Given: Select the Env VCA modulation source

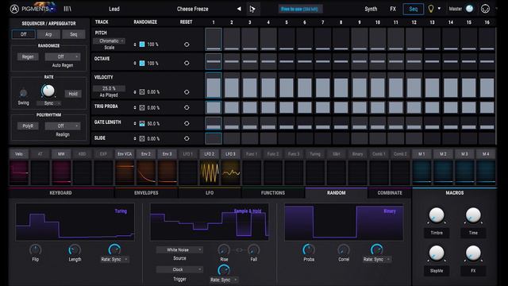Looking at the screenshot, I should pos(125,154).
